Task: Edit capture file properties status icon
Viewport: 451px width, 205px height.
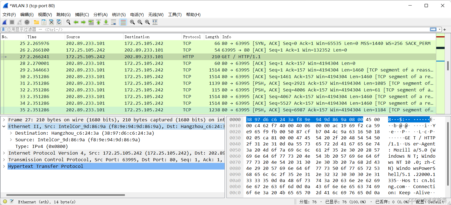Action: coord(12,202)
